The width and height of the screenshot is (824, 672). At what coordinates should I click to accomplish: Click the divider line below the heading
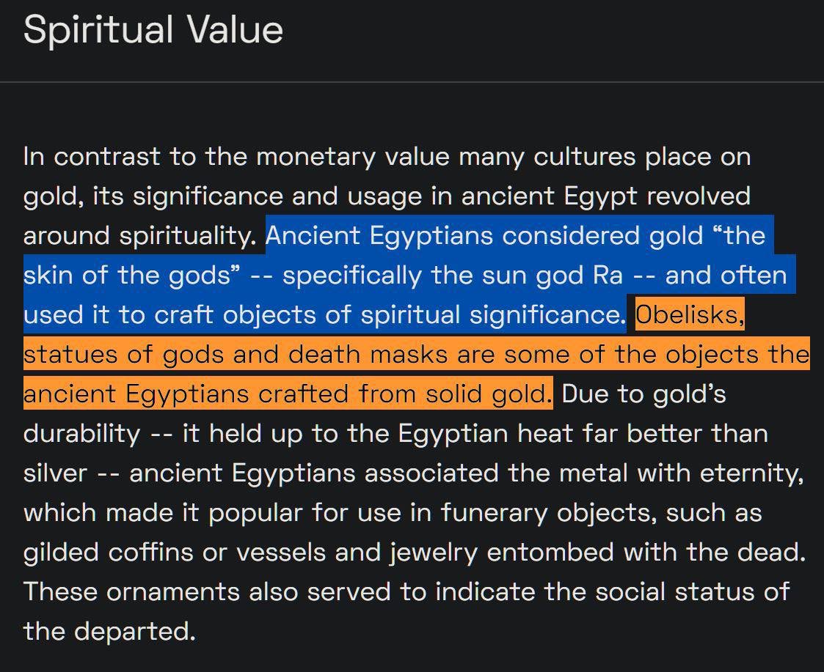click(x=412, y=82)
